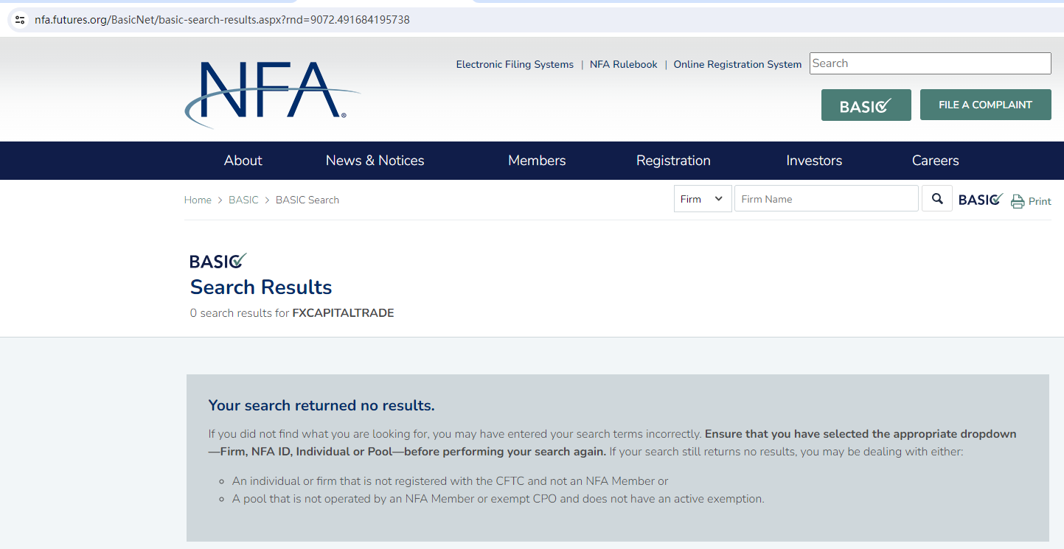Click the magnifying glass search button
Viewport: 1064px width, 549px height.
point(937,199)
